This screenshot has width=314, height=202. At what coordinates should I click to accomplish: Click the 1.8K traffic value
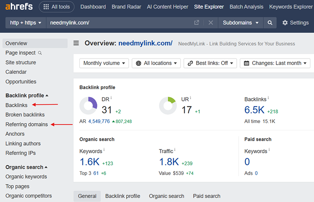tap(169, 162)
